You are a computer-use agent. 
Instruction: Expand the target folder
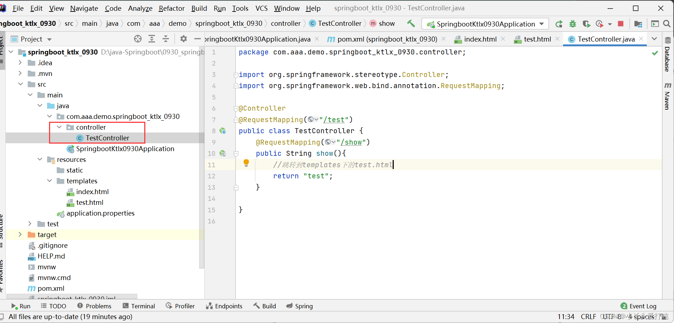tap(20, 235)
